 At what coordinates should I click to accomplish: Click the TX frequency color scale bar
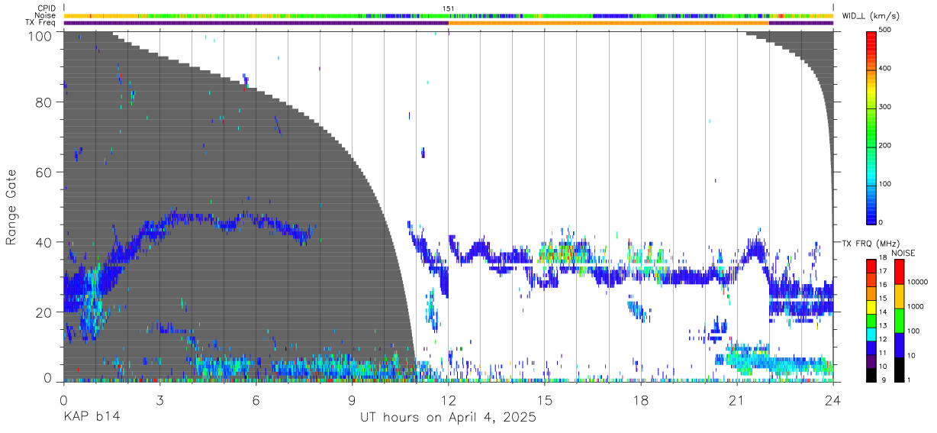[871, 321]
